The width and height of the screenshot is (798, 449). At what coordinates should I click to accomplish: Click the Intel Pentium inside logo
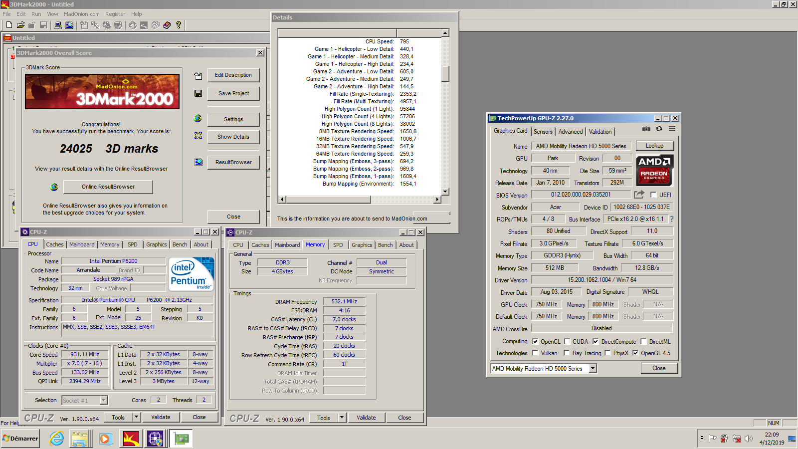(x=192, y=274)
